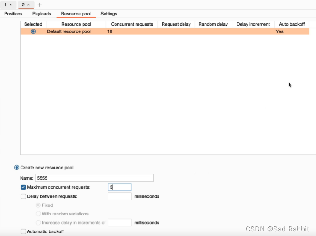
Task: Select Create new resource pool option
Action: (x=16, y=168)
